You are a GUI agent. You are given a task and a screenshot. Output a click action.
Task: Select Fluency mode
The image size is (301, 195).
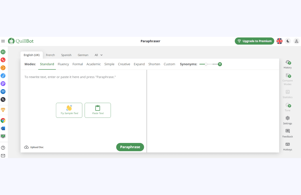pos(63,64)
